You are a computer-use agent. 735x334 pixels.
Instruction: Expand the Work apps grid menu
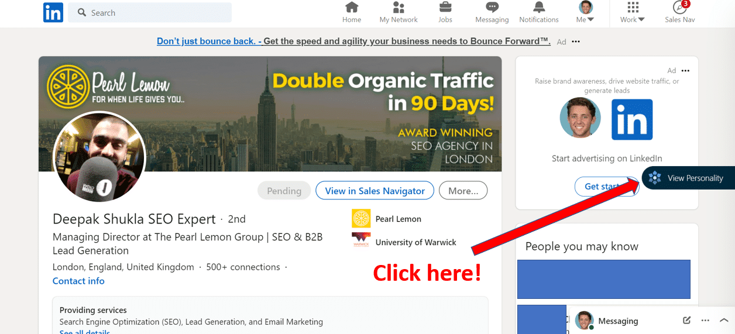click(x=633, y=12)
